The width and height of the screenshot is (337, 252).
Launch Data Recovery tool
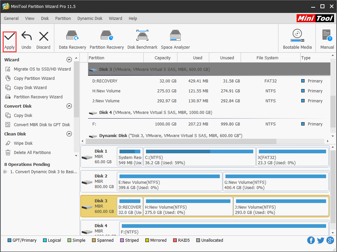coord(72,40)
